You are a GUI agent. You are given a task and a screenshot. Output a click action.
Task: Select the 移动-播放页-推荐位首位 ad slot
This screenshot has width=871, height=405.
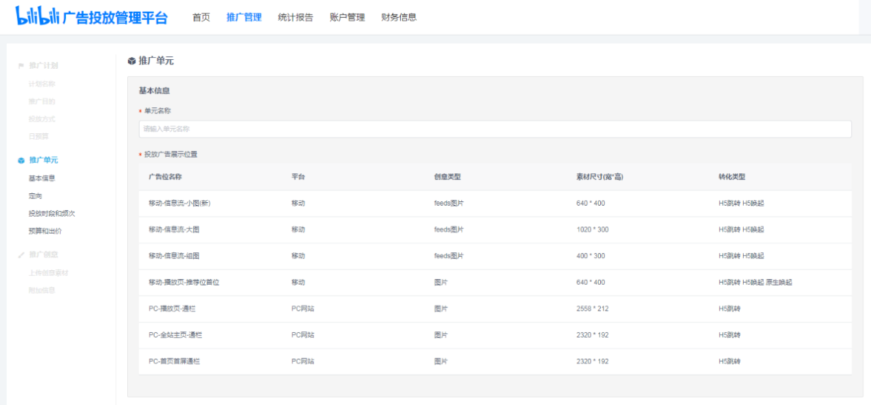(x=495, y=283)
